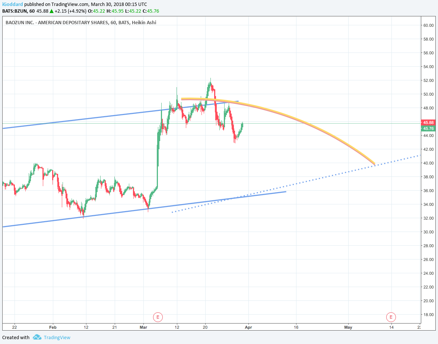Click the Apr date axis label
Screen dimensions: 438x344
[x=248, y=327]
